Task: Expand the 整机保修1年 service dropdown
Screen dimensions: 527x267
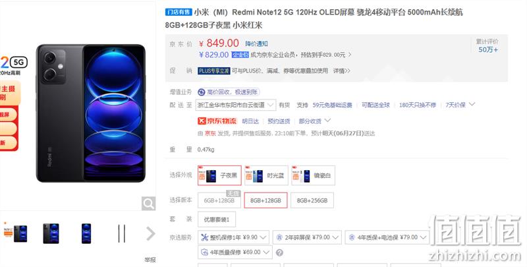Action: [233, 237]
